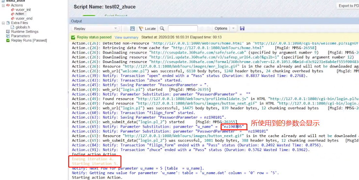359x180 pixels.
Task: Select line Resource mer_login.gif in cache
Action: tap(215, 66)
